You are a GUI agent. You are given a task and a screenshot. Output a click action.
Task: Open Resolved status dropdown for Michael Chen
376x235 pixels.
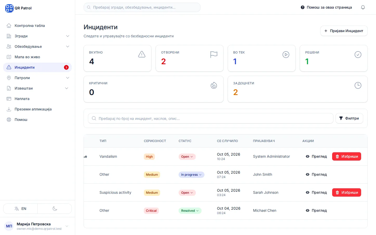(x=190, y=211)
